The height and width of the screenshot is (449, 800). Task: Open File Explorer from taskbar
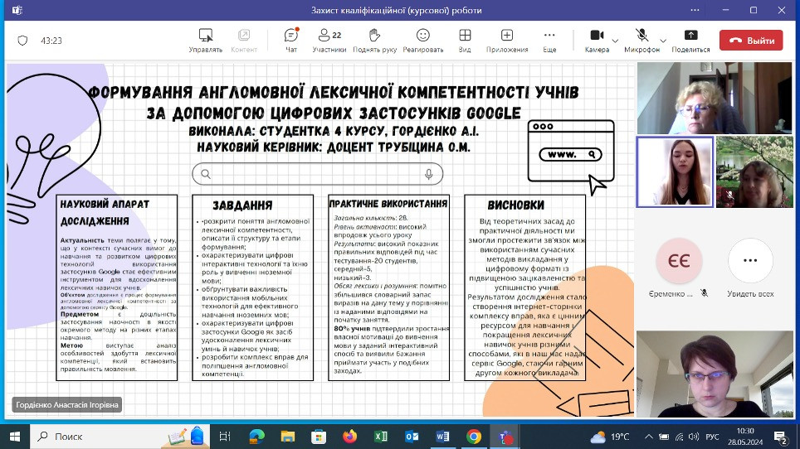point(288,437)
